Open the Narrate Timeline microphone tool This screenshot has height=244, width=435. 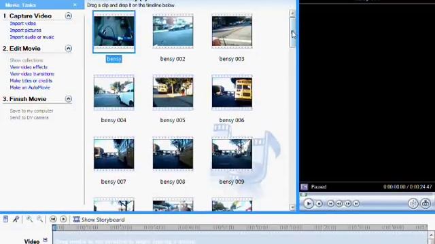pos(16,220)
